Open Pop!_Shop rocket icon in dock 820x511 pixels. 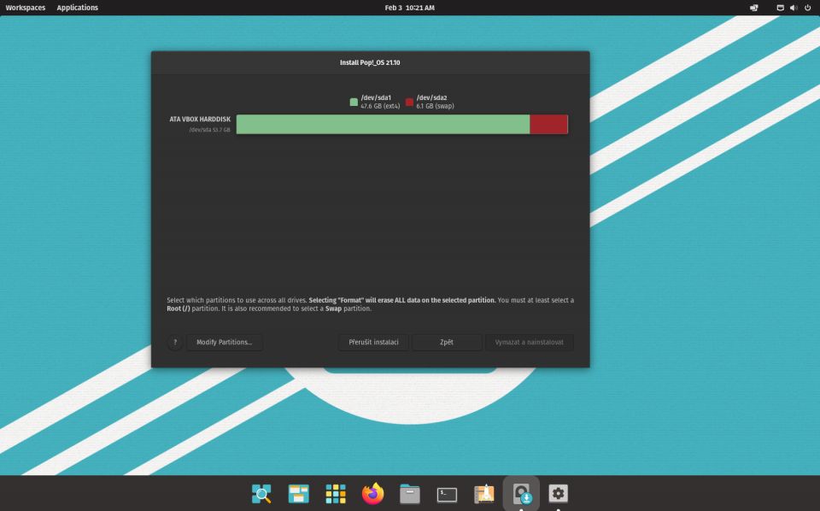tap(484, 493)
